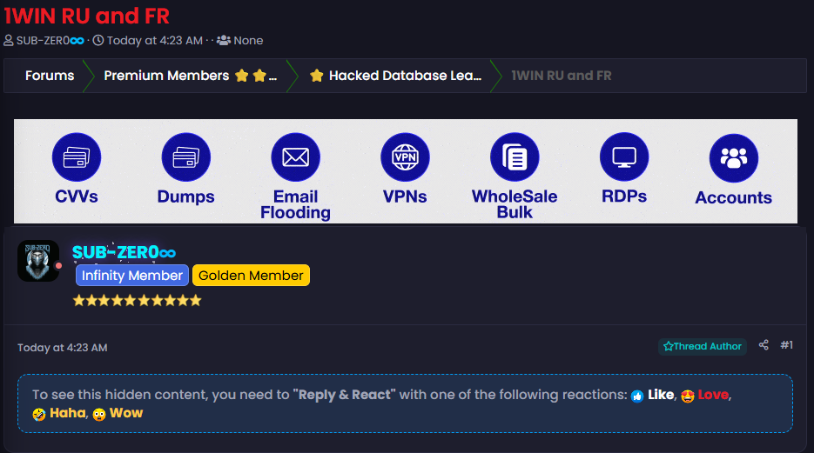Click the Wow reaction emoji

[x=99, y=414]
